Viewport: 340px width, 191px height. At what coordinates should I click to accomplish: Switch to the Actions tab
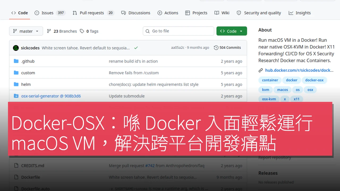click(x=168, y=13)
